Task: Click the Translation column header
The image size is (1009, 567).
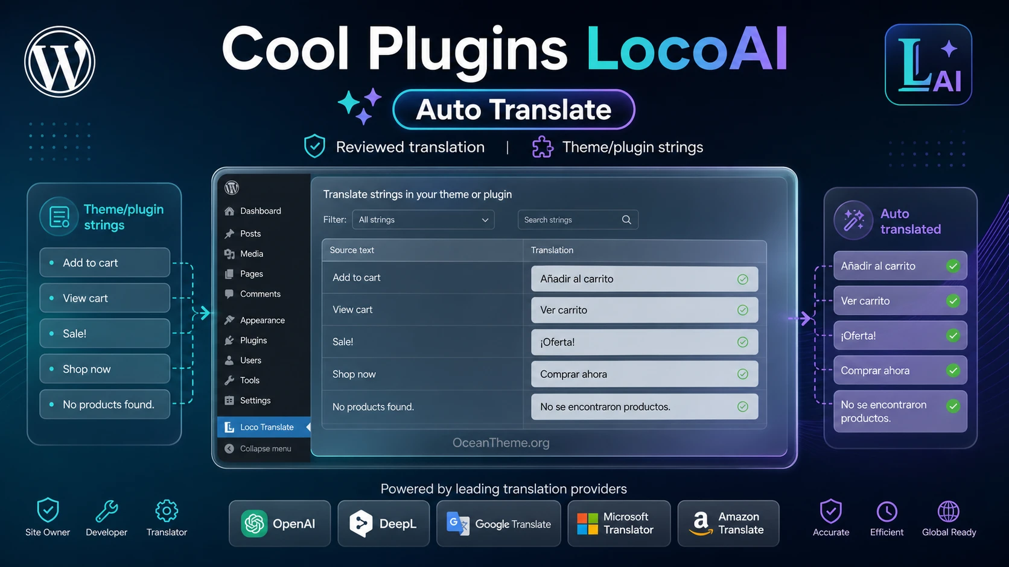Action: [552, 250]
